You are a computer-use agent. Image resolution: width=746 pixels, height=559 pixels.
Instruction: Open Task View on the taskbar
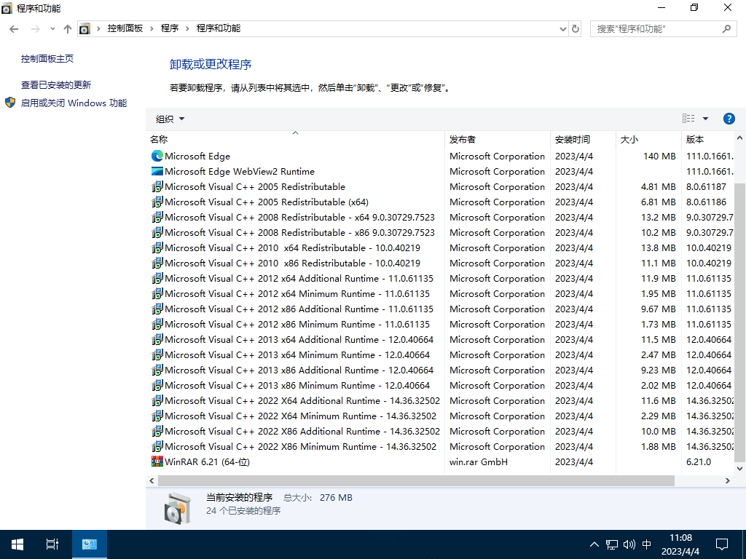click(x=52, y=544)
